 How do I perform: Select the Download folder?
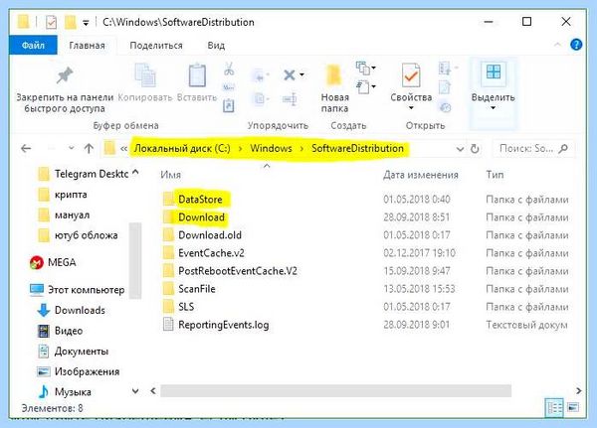[x=201, y=217]
